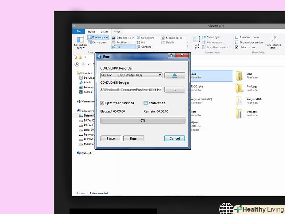Enable Item check boxes option
The height and width of the screenshot is (214, 285).
(x=236, y=37)
